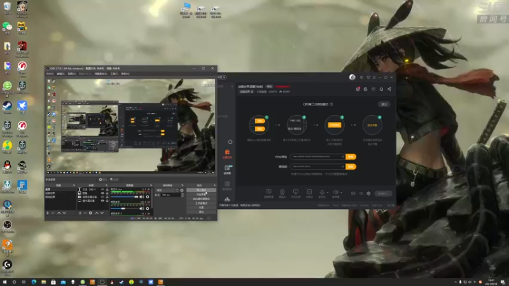Move source up in Sources list
The image size is (509, 286).
tap(97, 213)
